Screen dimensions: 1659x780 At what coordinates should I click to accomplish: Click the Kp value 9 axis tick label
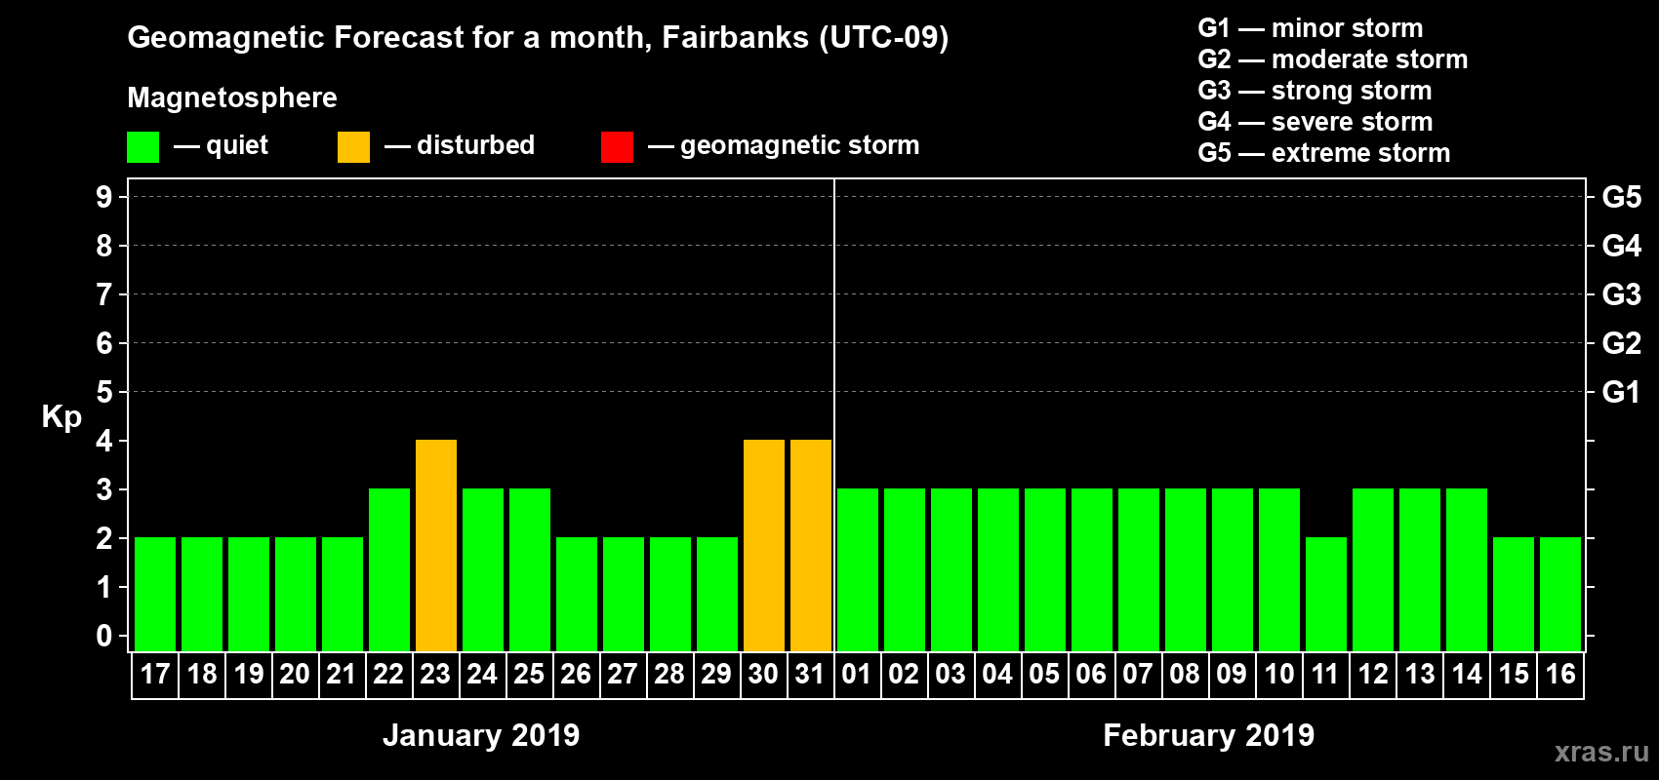click(104, 197)
